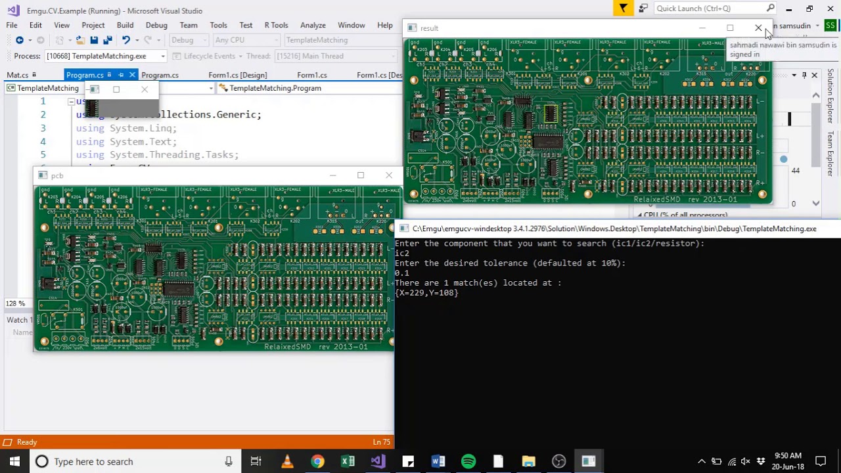Viewport: 841px width, 473px height.
Task: Click the Watch 1 panel tab
Action: 20,320
